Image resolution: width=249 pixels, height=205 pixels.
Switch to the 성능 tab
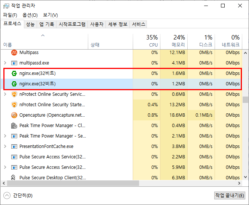(x=30, y=24)
